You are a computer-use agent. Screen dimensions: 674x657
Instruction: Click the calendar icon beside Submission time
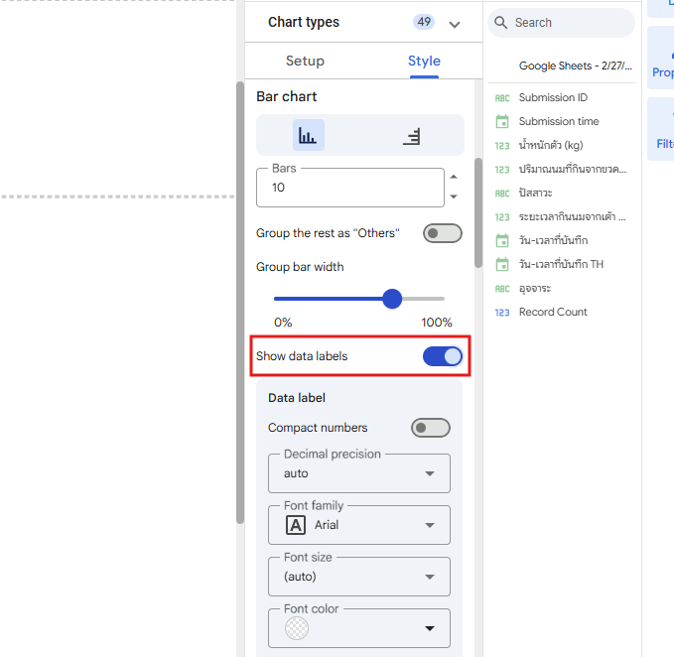502,121
